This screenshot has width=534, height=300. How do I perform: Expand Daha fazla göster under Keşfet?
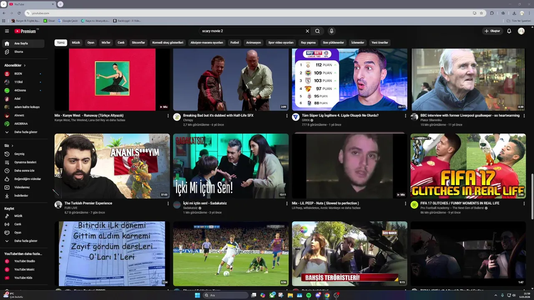(23, 241)
